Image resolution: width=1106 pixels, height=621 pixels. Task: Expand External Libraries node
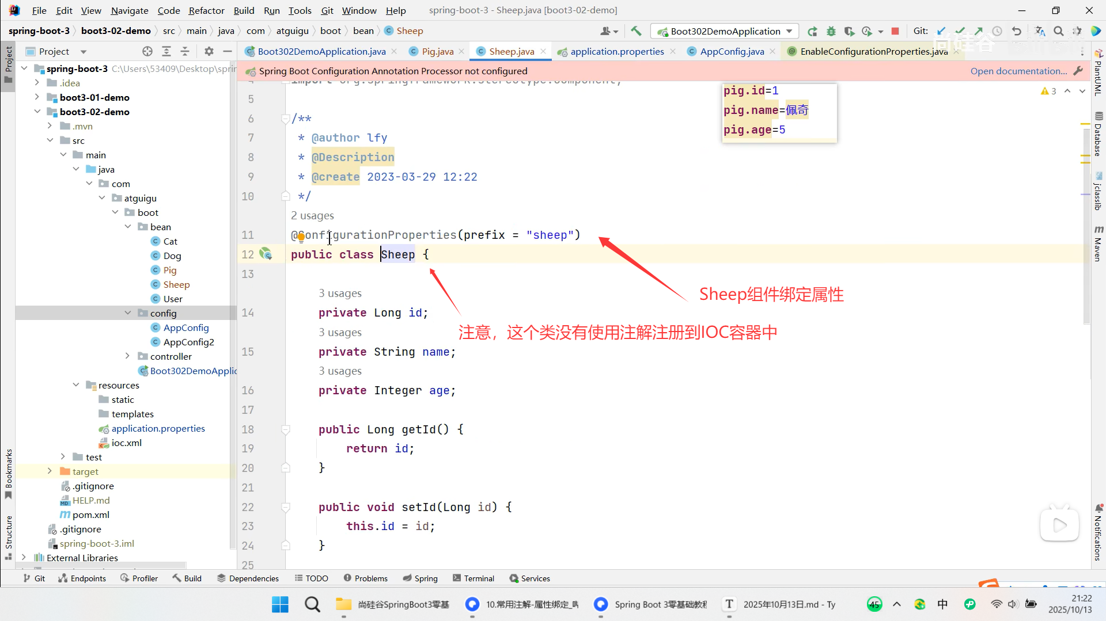pos(24,558)
